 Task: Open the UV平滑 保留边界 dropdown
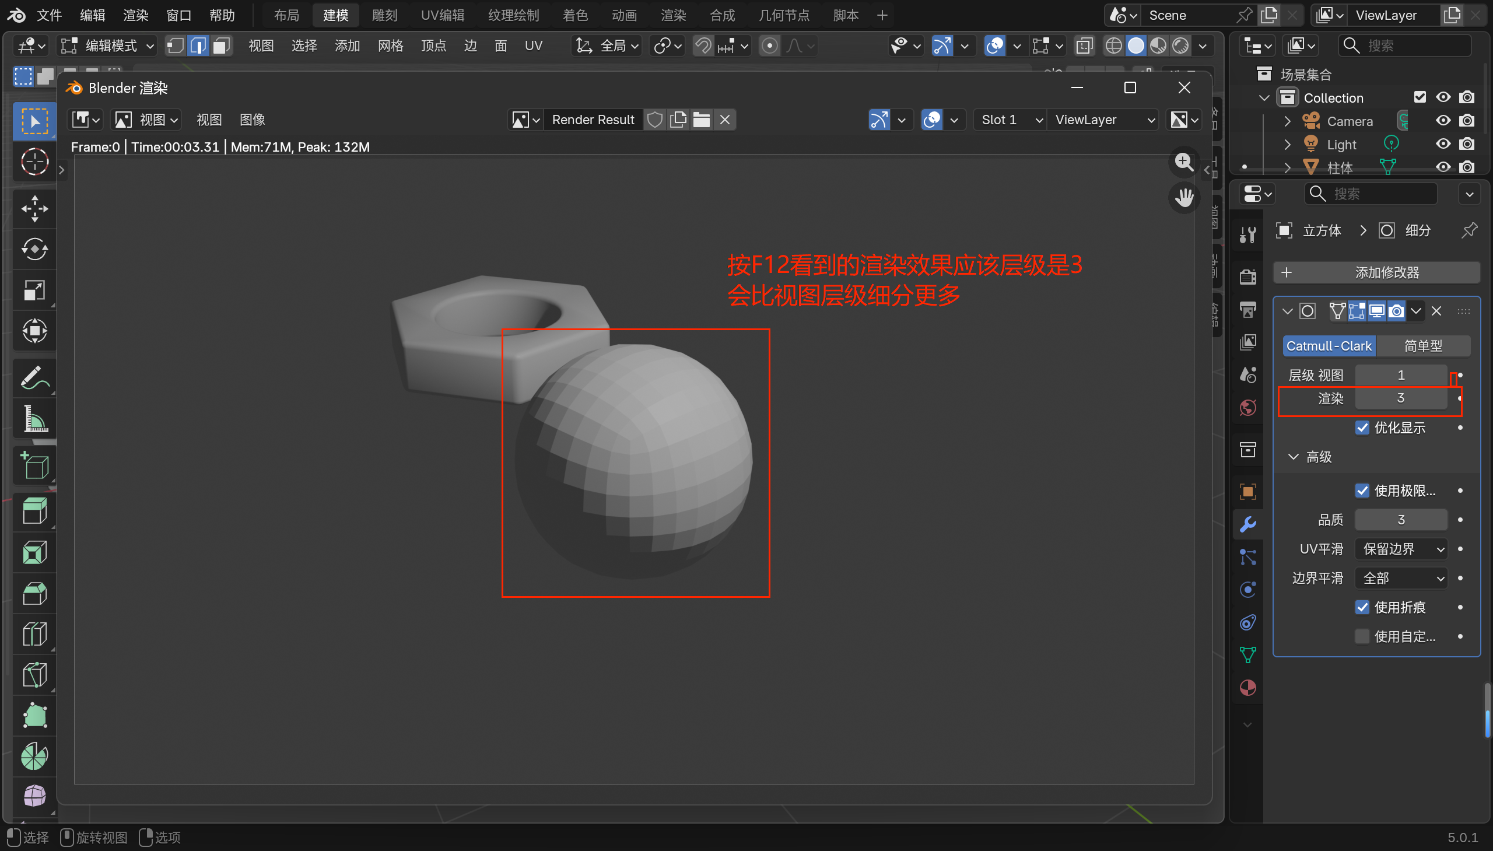click(x=1401, y=549)
